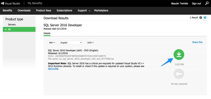Click the Visual Studio logo
The width and height of the screenshot is (211, 99).
point(10,4)
